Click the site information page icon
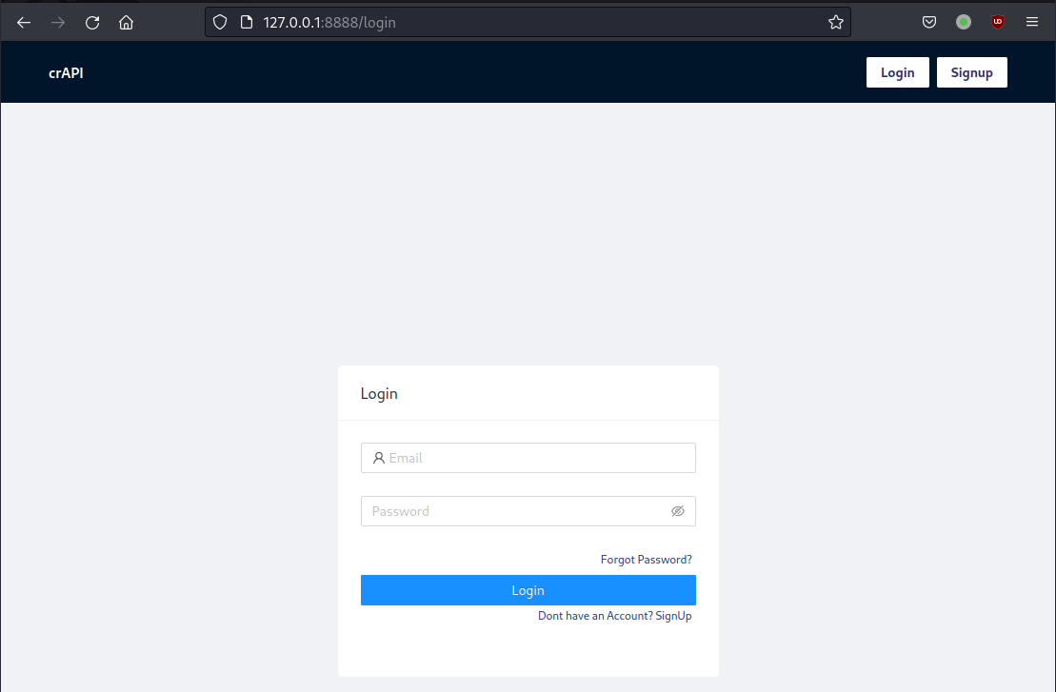 click(246, 23)
